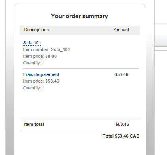The height and width of the screenshot is (155, 167).
Task: Click the 'Your order summary' heading
Action: [80, 16]
